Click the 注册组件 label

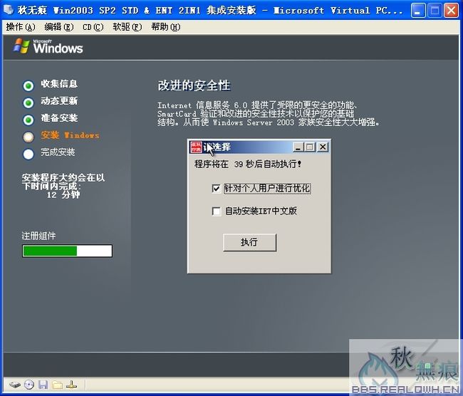click(38, 236)
